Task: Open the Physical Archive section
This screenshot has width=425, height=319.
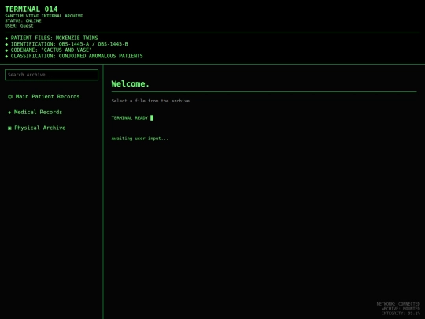Action: click(x=37, y=128)
